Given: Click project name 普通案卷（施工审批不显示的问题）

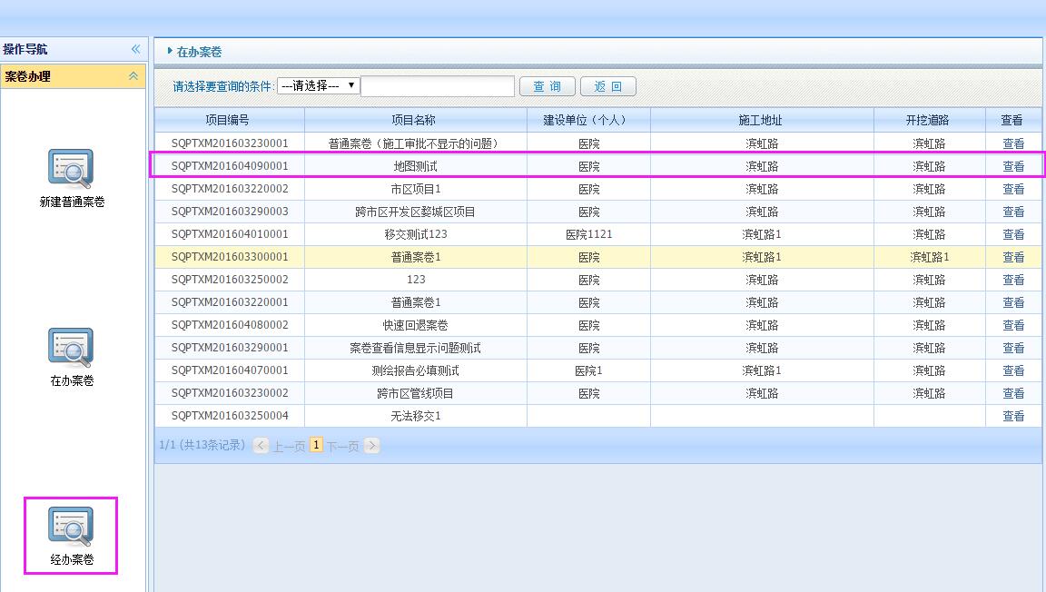Looking at the screenshot, I should pyautogui.click(x=416, y=143).
